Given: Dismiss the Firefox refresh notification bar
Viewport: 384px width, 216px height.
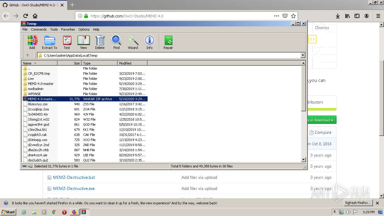Looking at the screenshot, I should tap(378, 203).
